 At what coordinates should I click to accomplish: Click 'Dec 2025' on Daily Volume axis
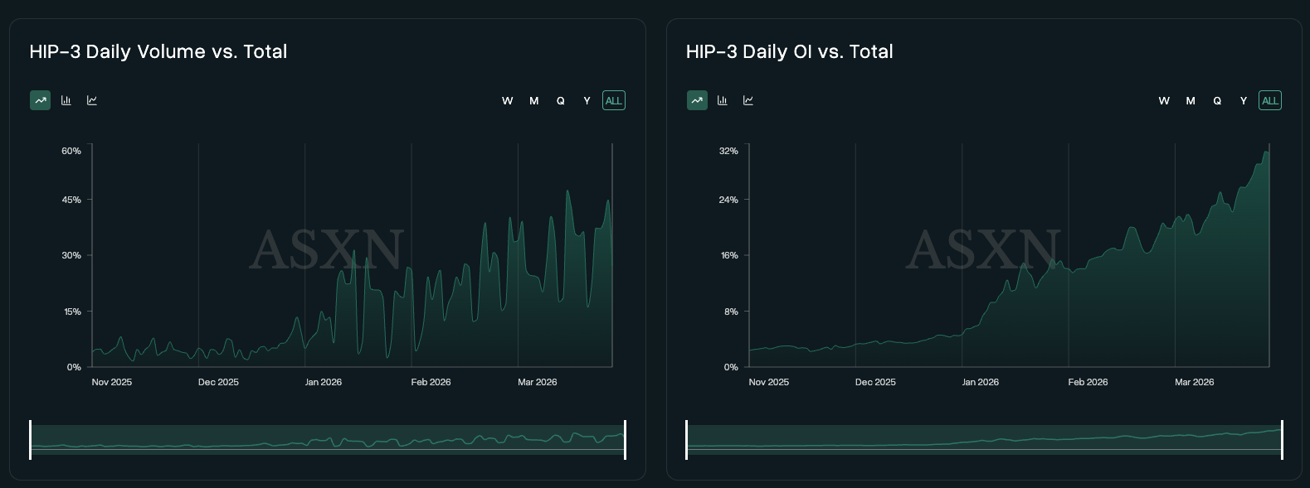pos(218,382)
